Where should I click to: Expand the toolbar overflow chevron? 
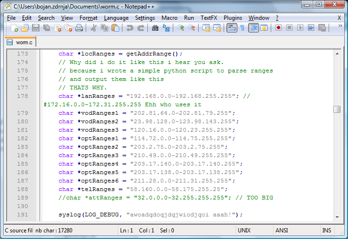340,27
